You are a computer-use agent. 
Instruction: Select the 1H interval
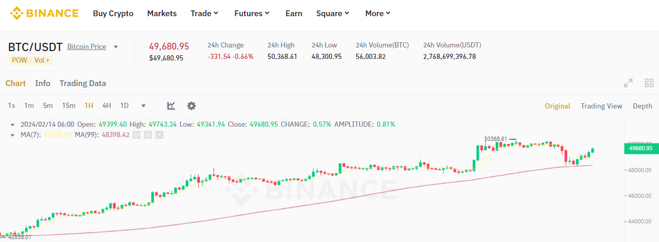coord(89,106)
